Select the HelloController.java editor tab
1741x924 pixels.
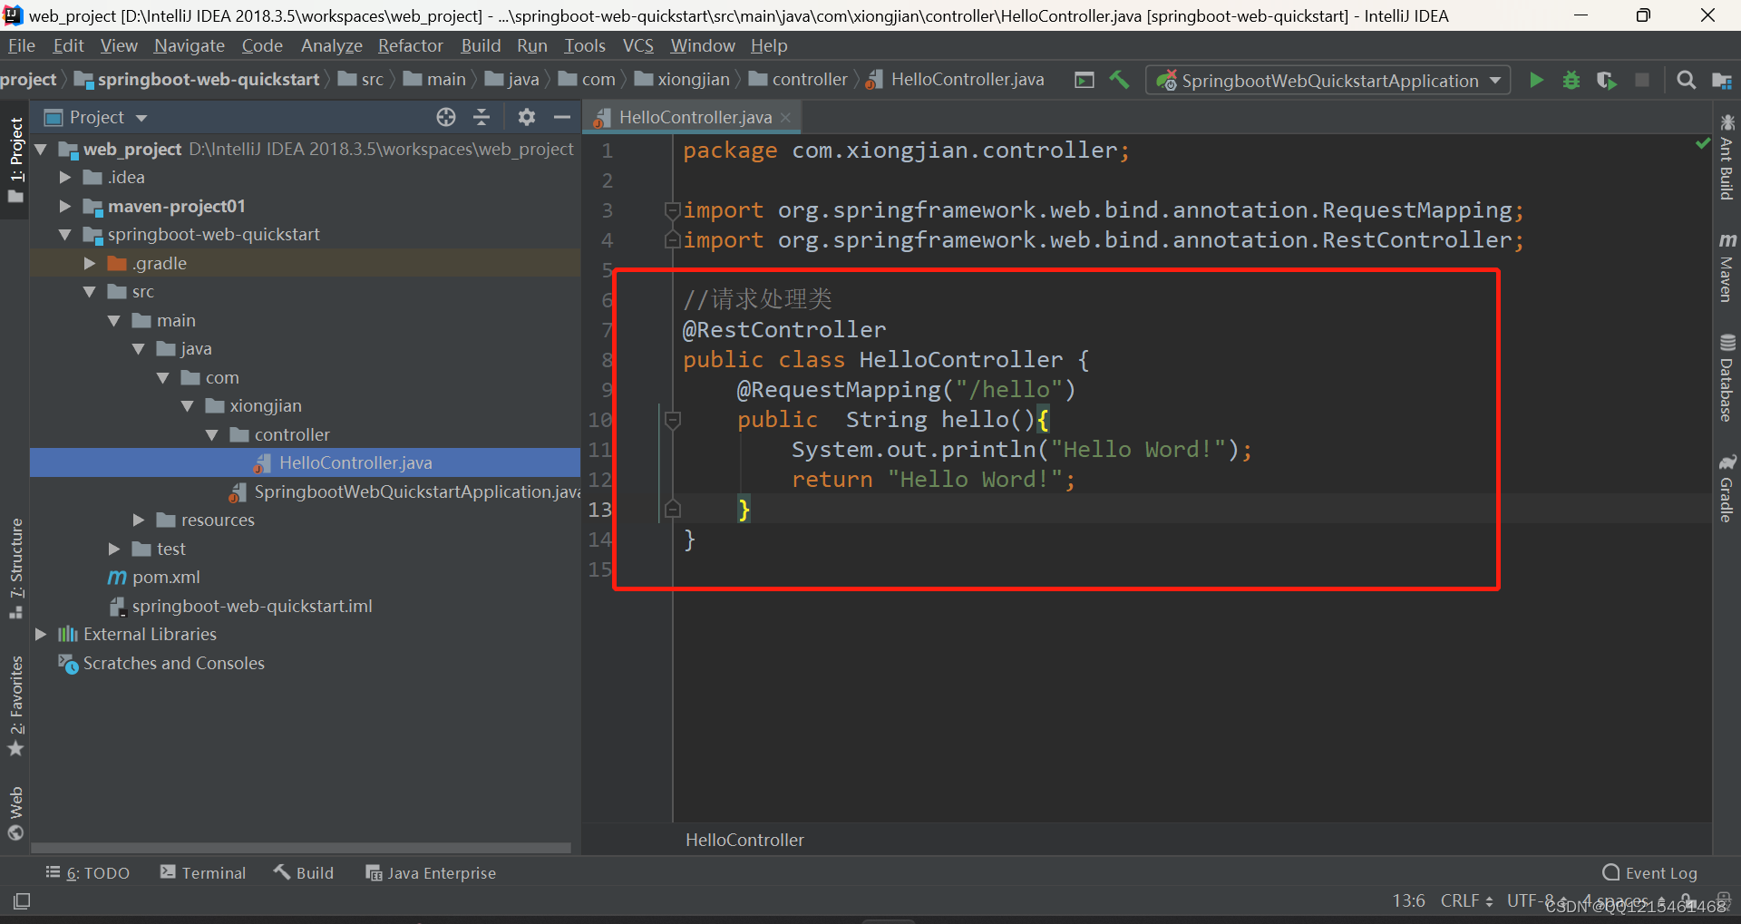coord(693,118)
